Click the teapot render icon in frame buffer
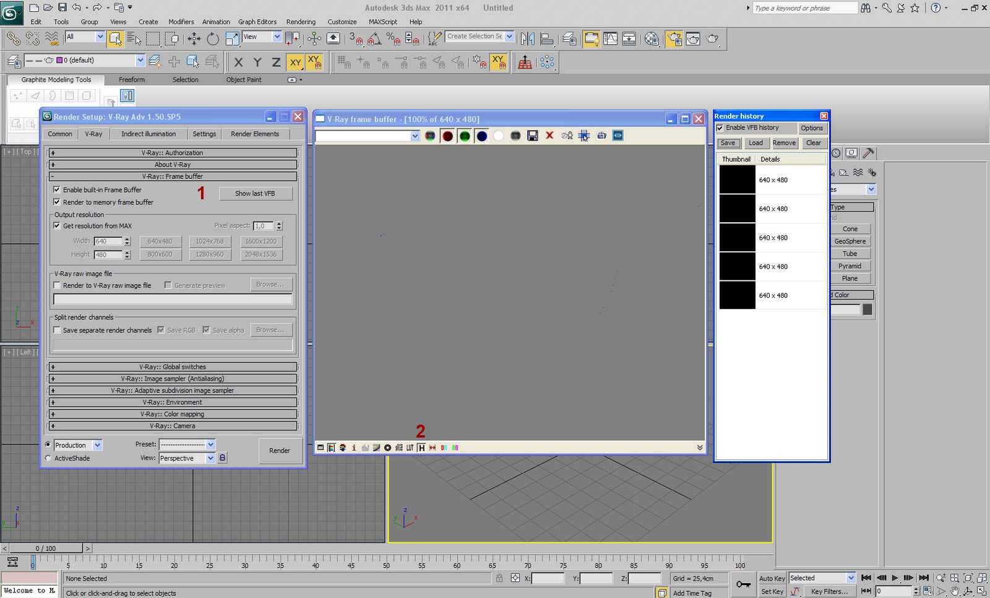The image size is (990, 598). tap(601, 136)
